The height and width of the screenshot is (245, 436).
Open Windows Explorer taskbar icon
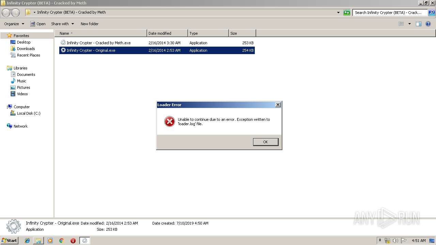tap(38, 241)
